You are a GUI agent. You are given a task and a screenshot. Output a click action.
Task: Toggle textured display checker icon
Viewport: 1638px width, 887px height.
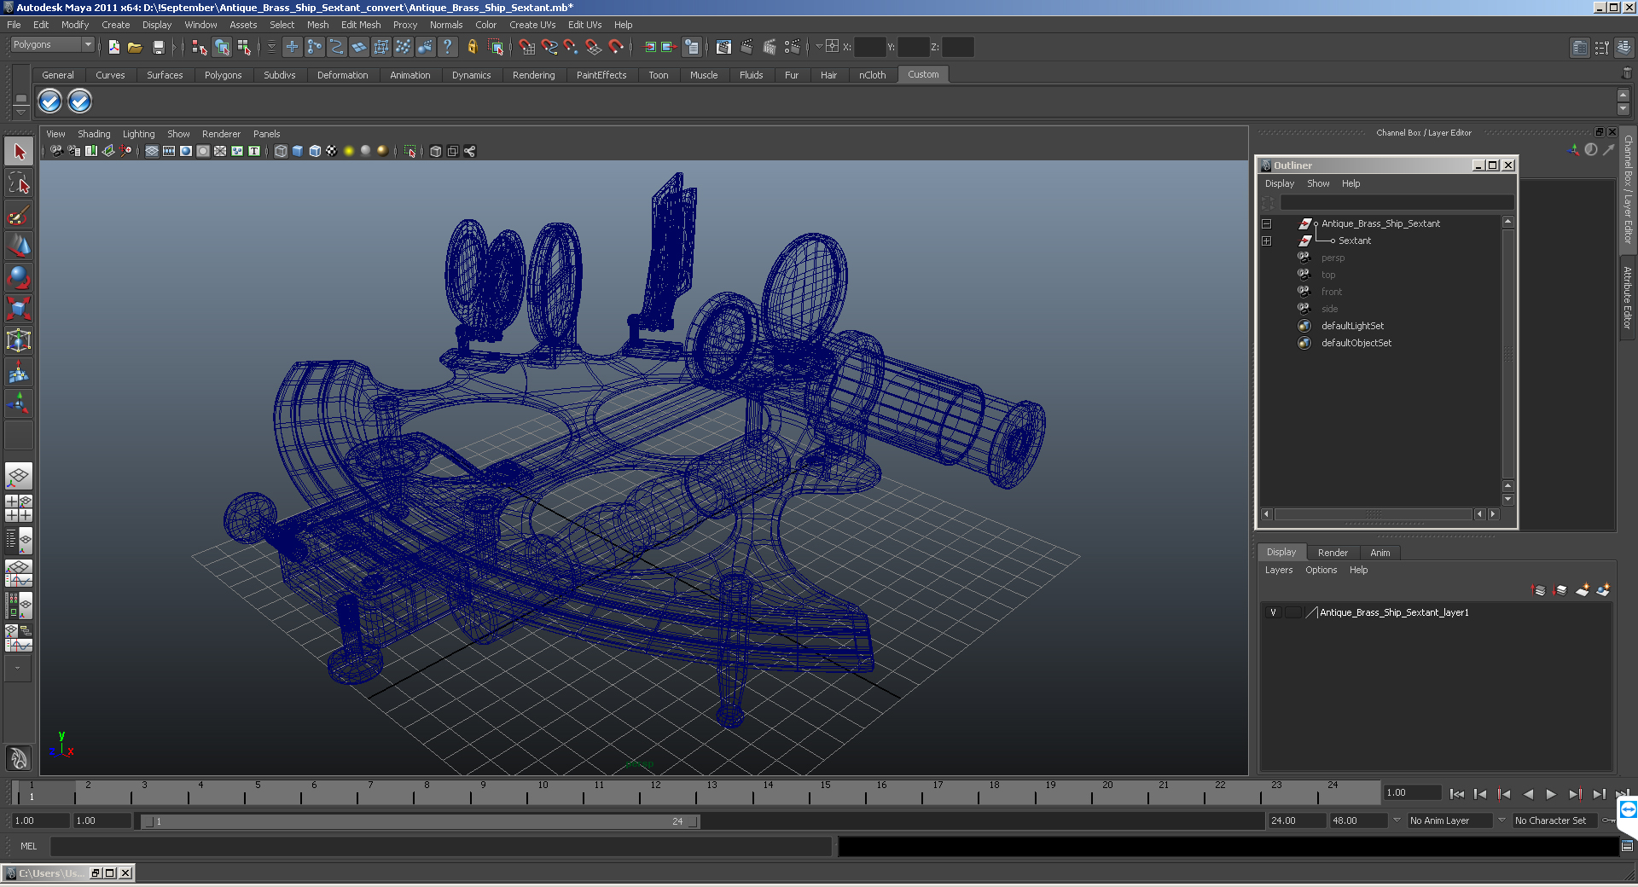point(332,151)
